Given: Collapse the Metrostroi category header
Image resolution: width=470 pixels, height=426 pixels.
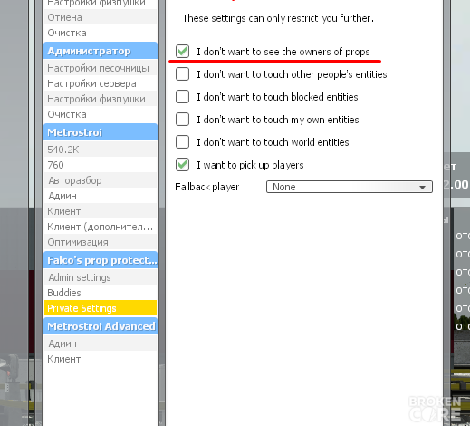Looking at the screenshot, I should (x=101, y=132).
